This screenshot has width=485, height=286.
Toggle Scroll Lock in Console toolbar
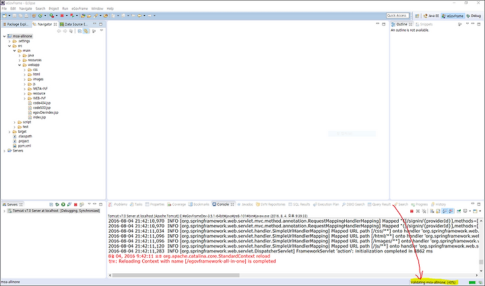coord(438,211)
